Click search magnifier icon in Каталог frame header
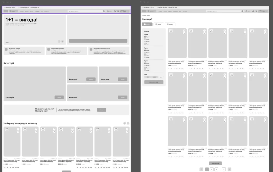 tap(242, 11)
